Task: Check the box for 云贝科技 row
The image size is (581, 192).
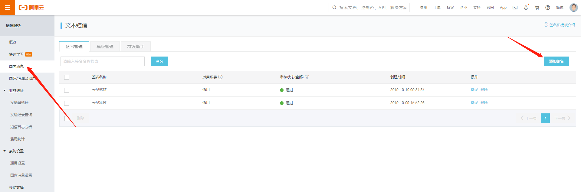Action: pyautogui.click(x=67, y=103)
